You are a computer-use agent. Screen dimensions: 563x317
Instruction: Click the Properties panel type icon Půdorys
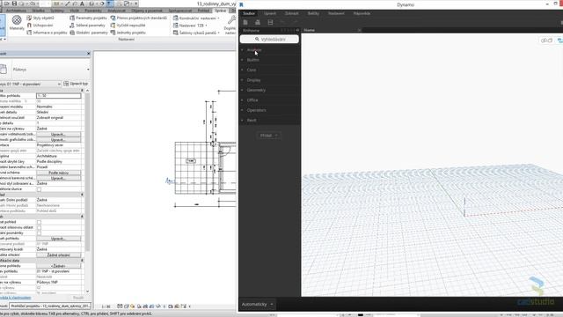pos(4,69)
